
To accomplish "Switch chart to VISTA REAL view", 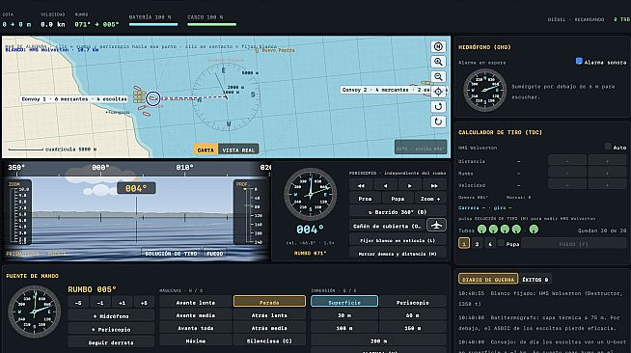I will [x=238, y=149].
